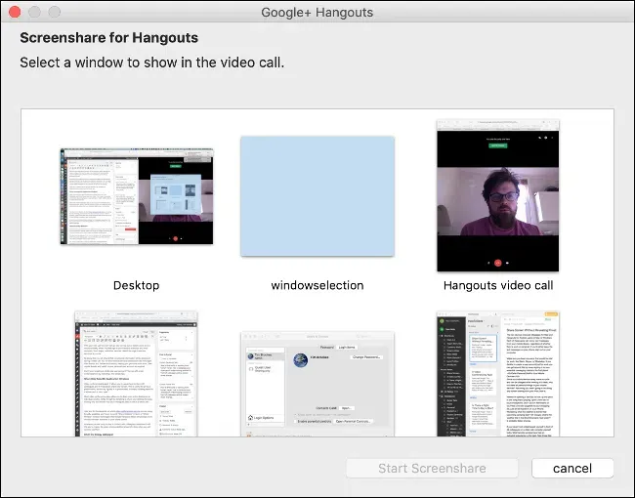Click the grey zoom button in title bar
This screenshot has width=635, height=498.
pyautogui.click(x=55, y=12)
